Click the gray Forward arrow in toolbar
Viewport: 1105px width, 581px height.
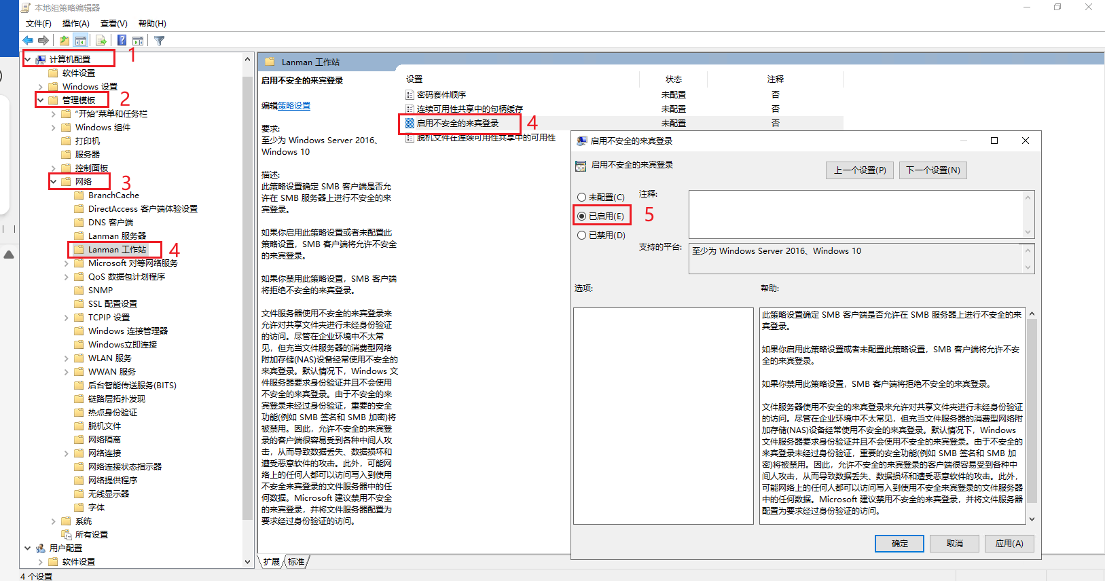(x=43, y=41)
